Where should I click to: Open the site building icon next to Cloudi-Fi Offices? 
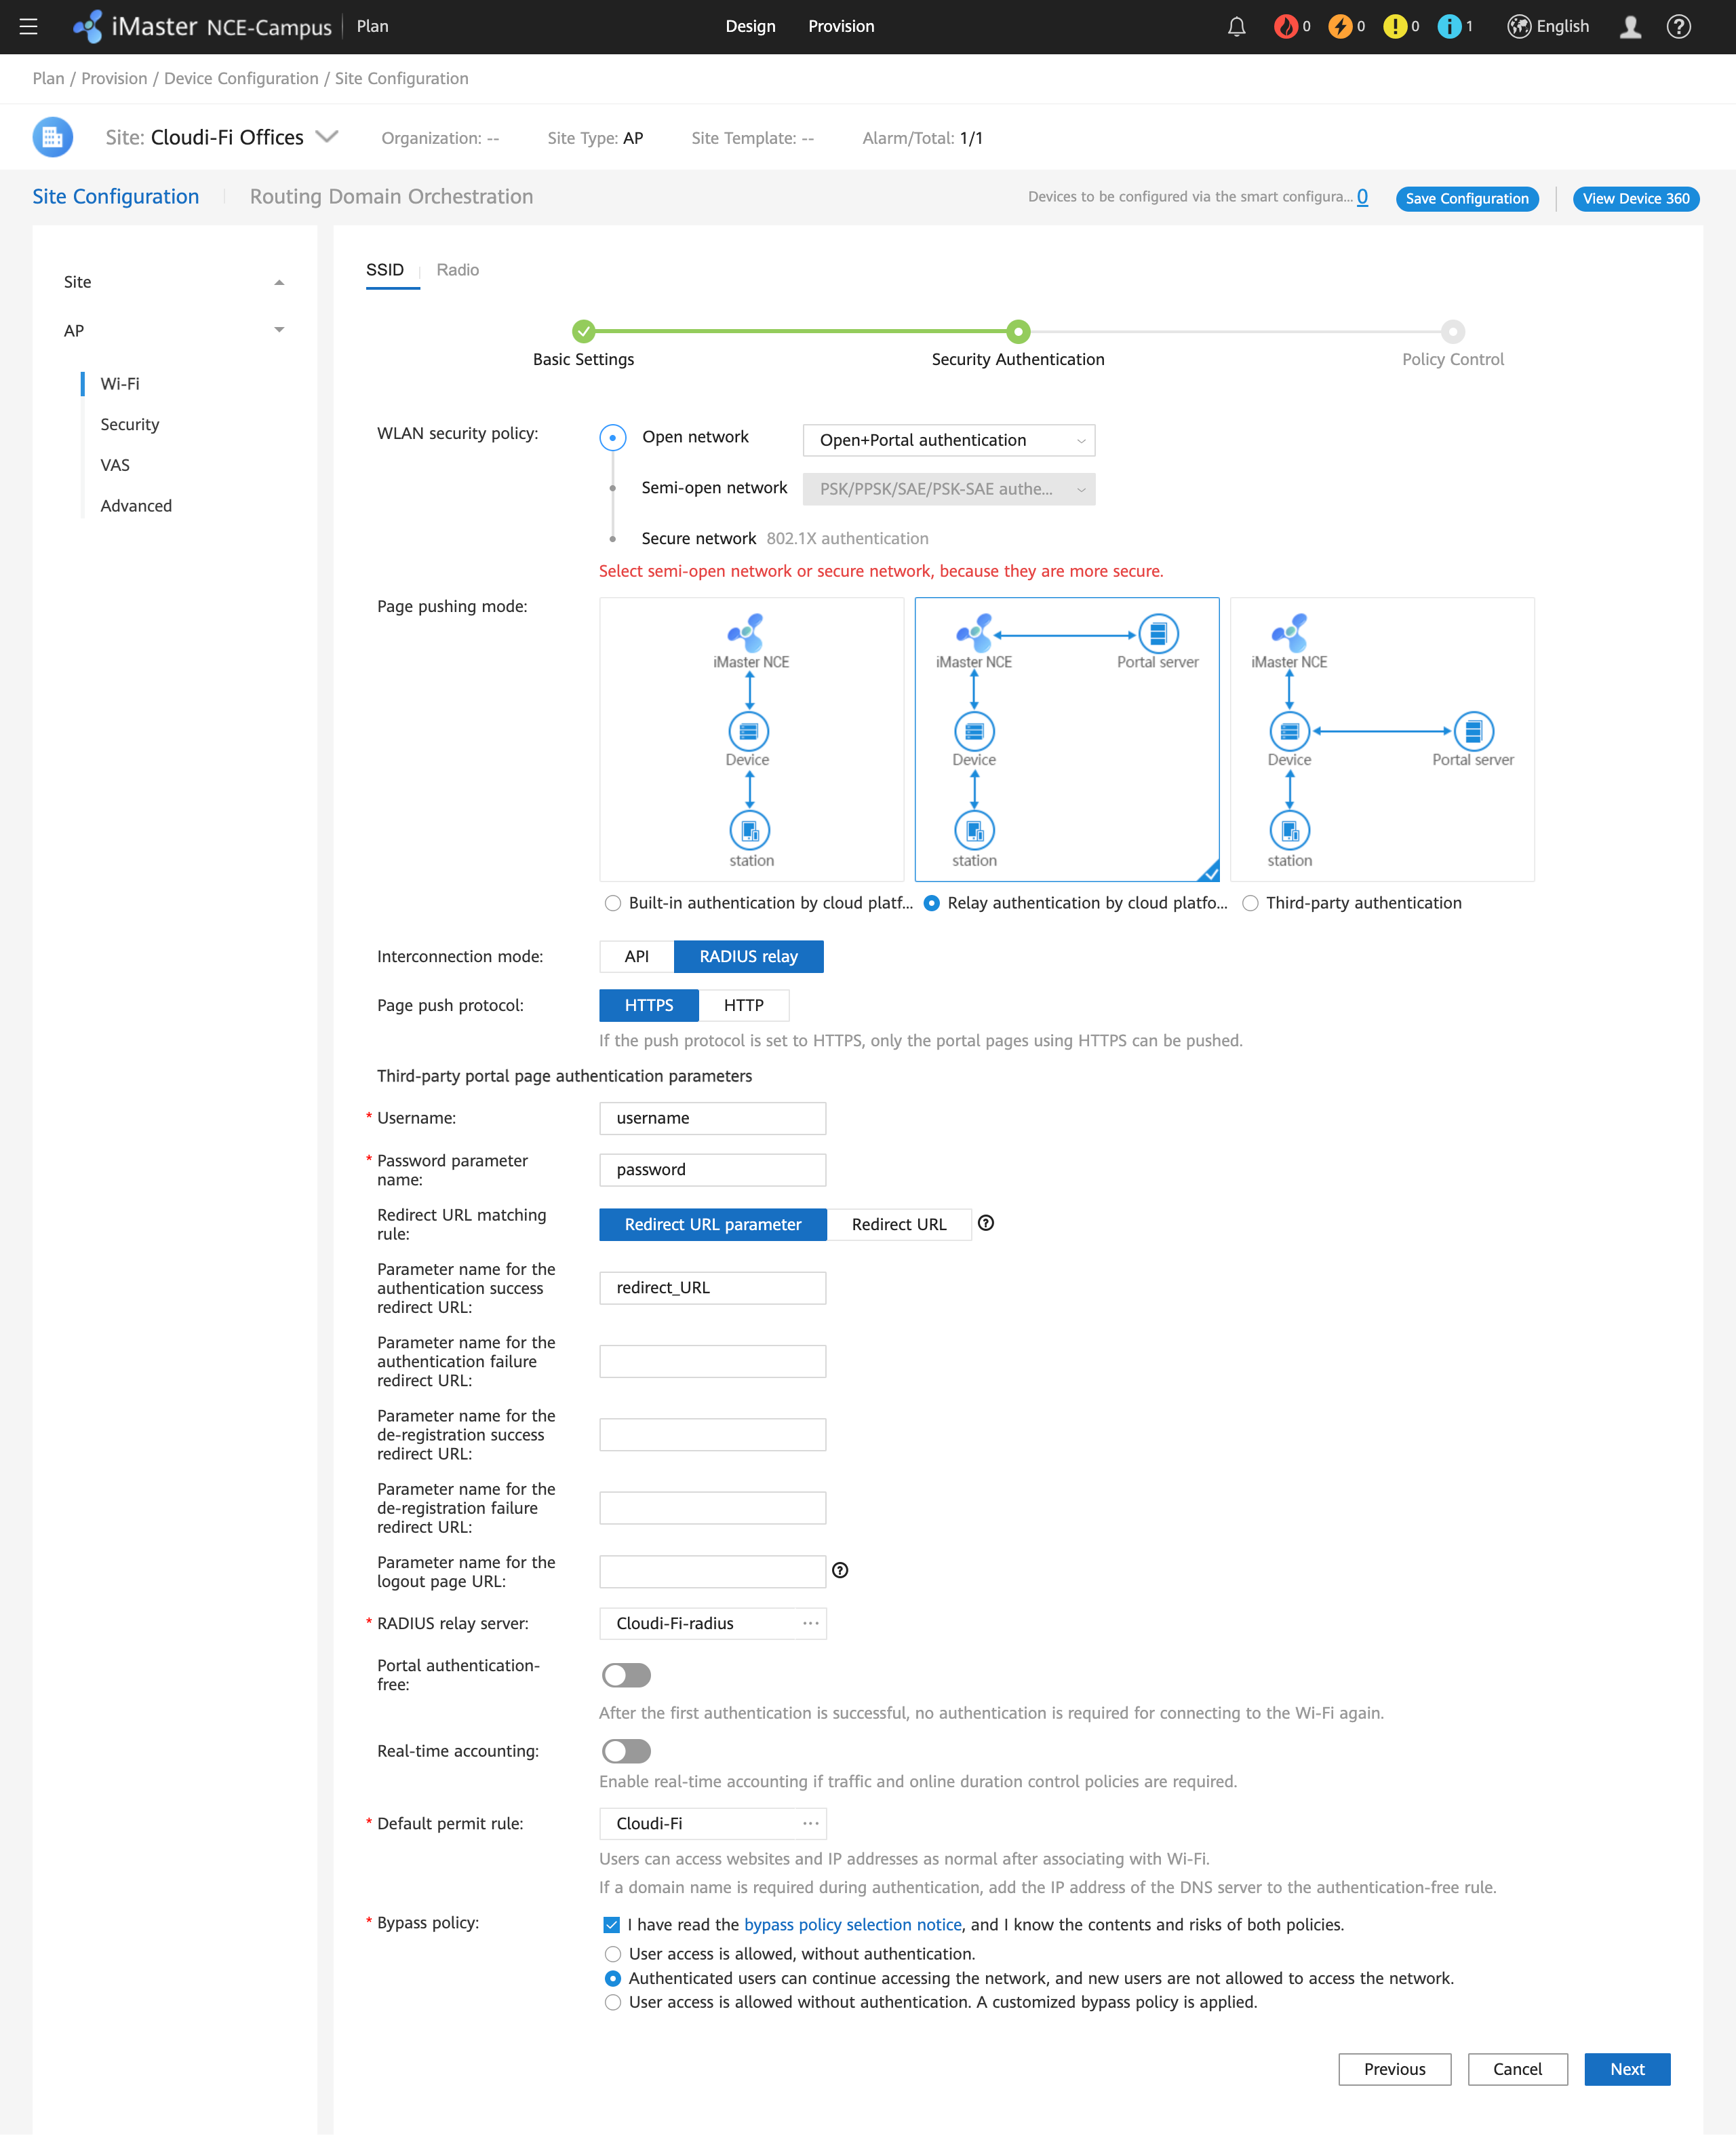(52, 137)
